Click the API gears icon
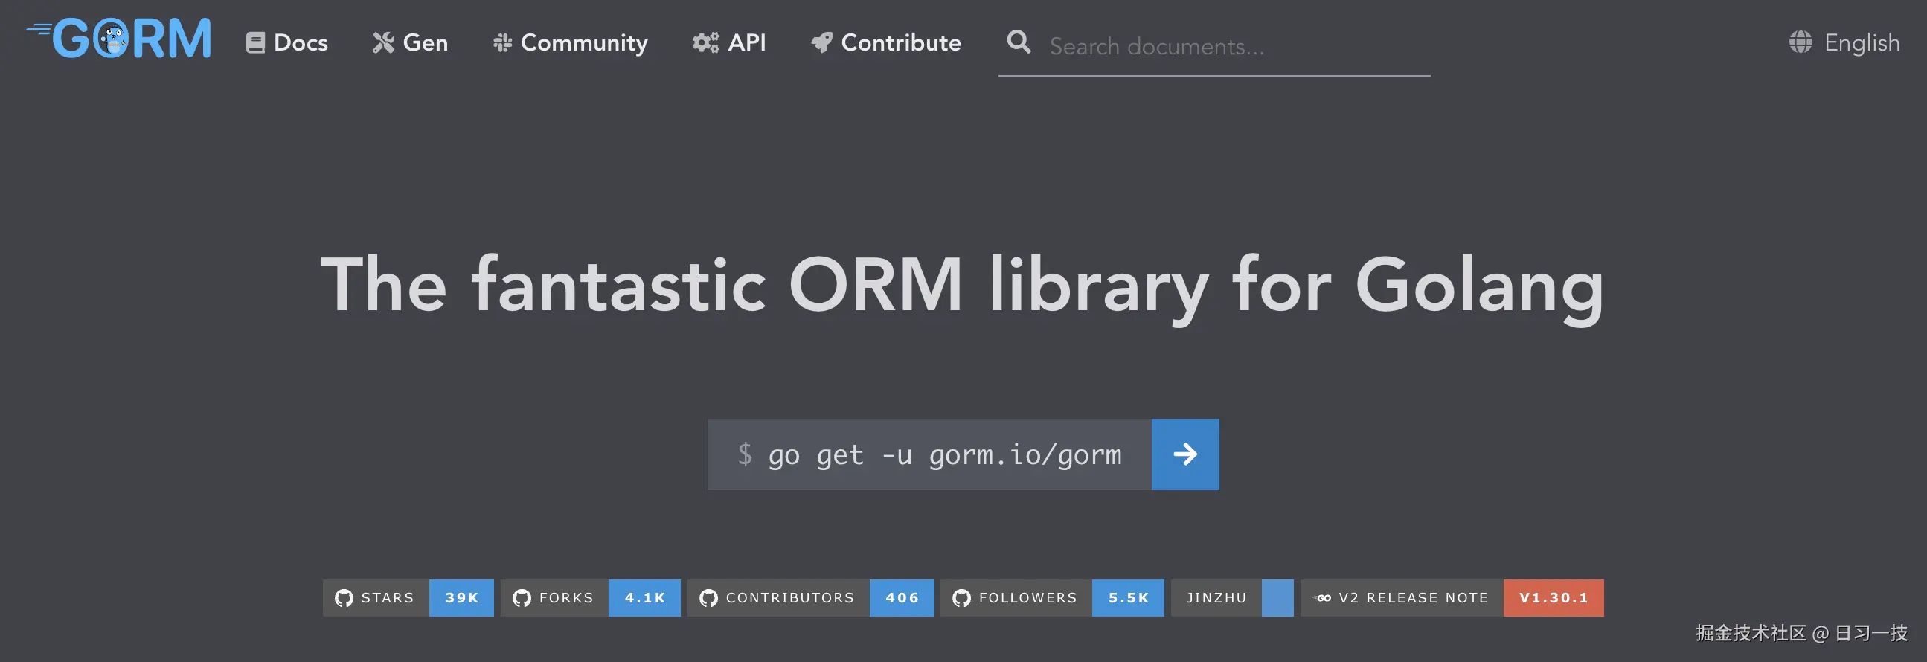 [705, 42]
